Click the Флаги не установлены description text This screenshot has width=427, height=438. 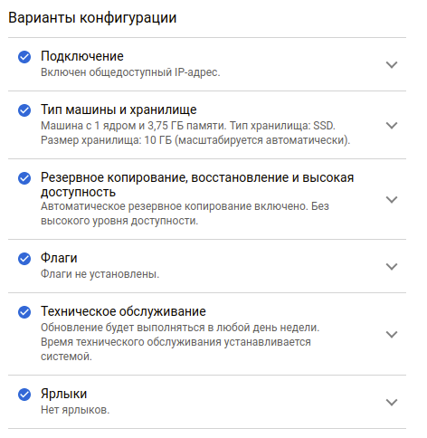(100, 274)
